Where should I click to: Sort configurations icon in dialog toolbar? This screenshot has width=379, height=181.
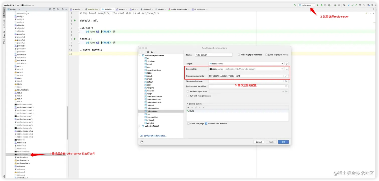pos(155,52)
